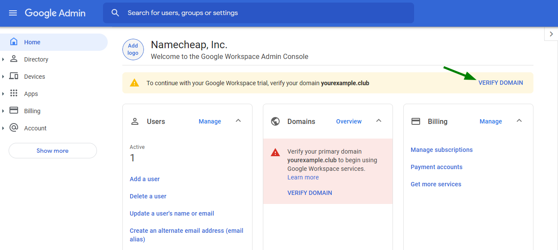The height and width of the screenshot is (250, 558).
Task: Collapse the Domains card
Action: coord(379,121)
